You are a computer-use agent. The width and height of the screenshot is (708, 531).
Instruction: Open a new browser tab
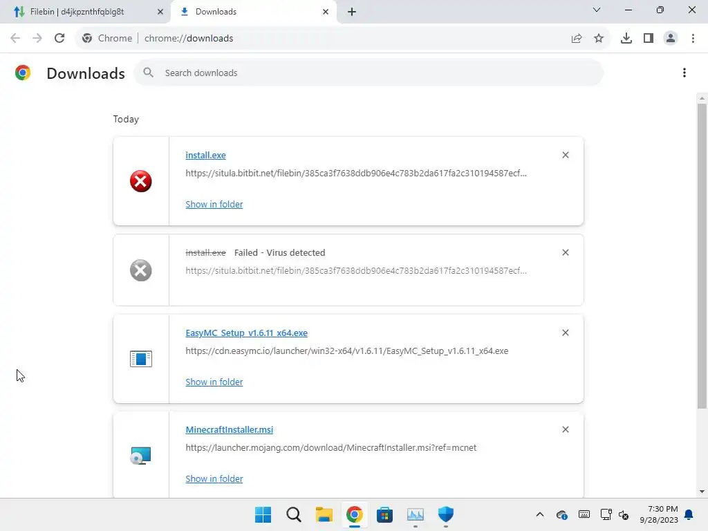click(x=352, y=12)
